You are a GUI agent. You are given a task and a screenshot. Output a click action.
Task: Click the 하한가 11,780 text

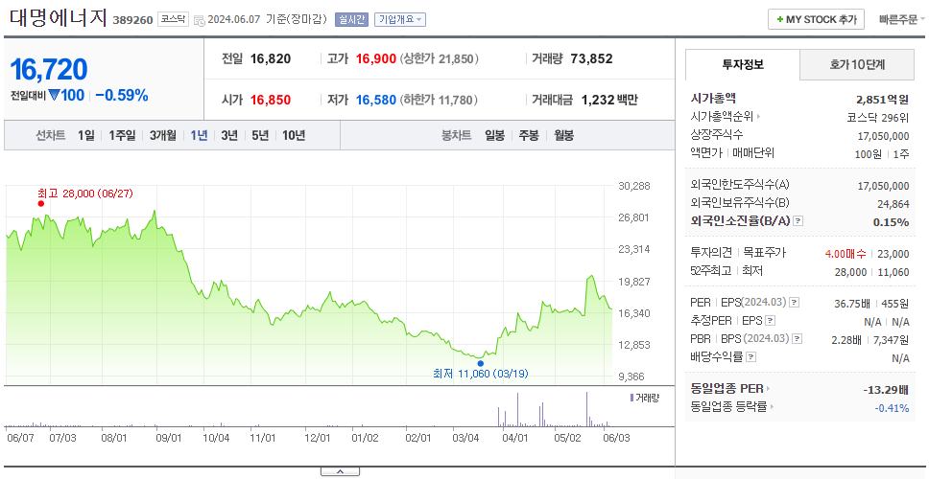[440, 100]
